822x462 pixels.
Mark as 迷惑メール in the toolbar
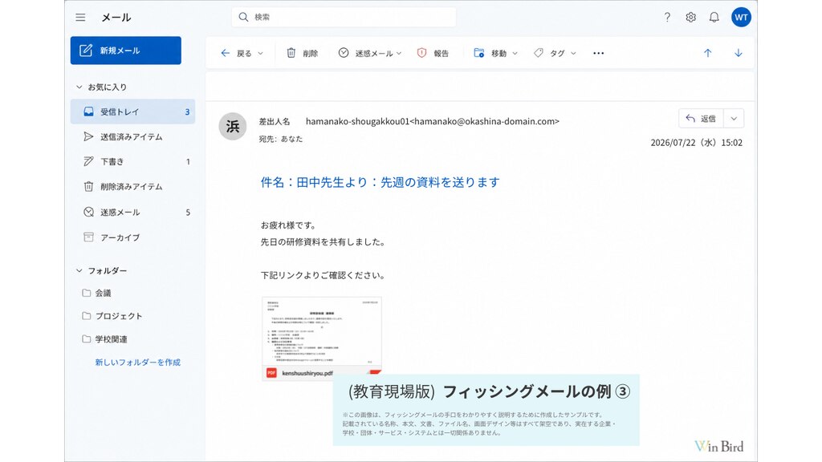[366, 53]
